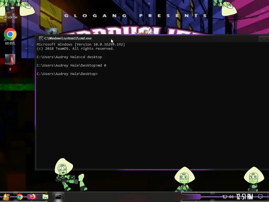
Task: Click the Command Prompt taskbar button
Action: (x=58, y=197)
